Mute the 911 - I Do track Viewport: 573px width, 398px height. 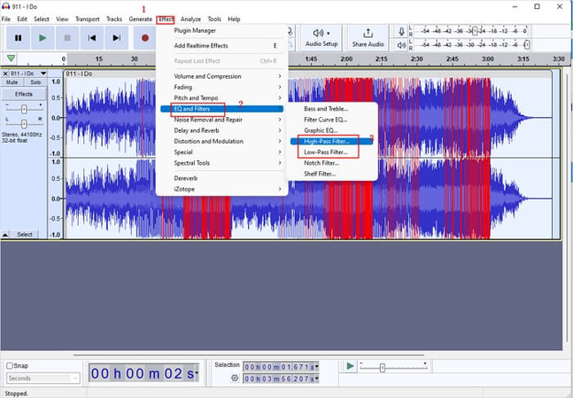click(12, 82)
